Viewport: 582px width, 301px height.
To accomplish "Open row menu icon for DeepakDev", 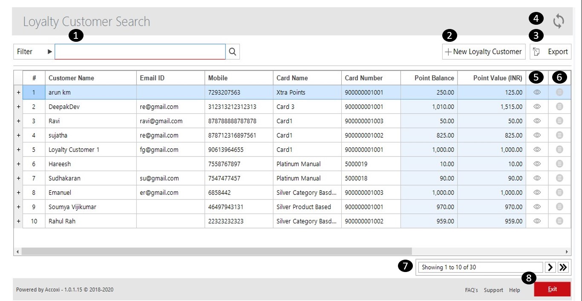I will tap(559, 107).
